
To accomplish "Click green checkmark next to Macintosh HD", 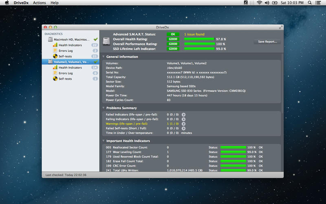I will click(x=95, y=39).
